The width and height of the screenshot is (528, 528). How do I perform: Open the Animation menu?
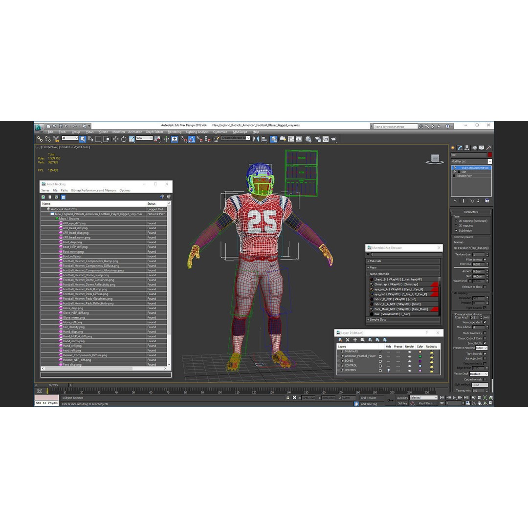[x=135, y=132]
